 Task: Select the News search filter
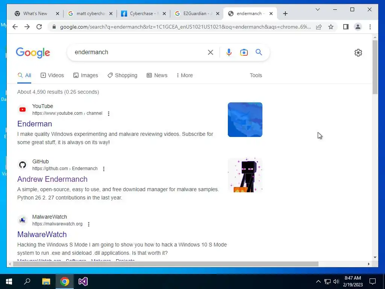coord(157,75)
